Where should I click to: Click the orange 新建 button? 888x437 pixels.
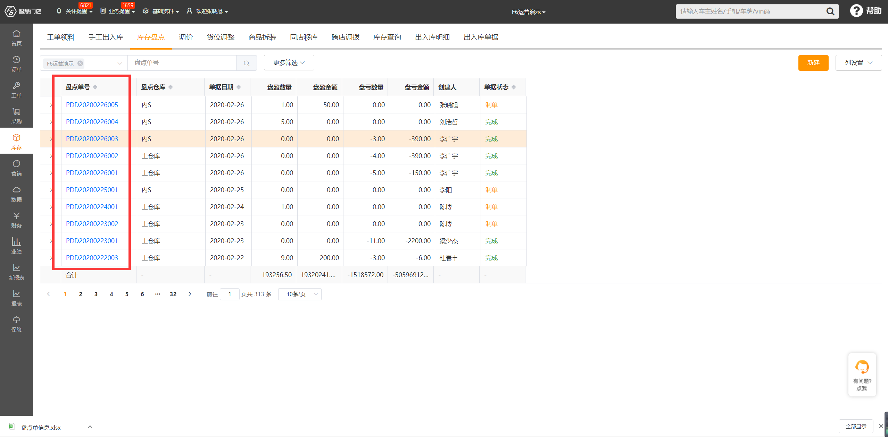click(813, 63)
